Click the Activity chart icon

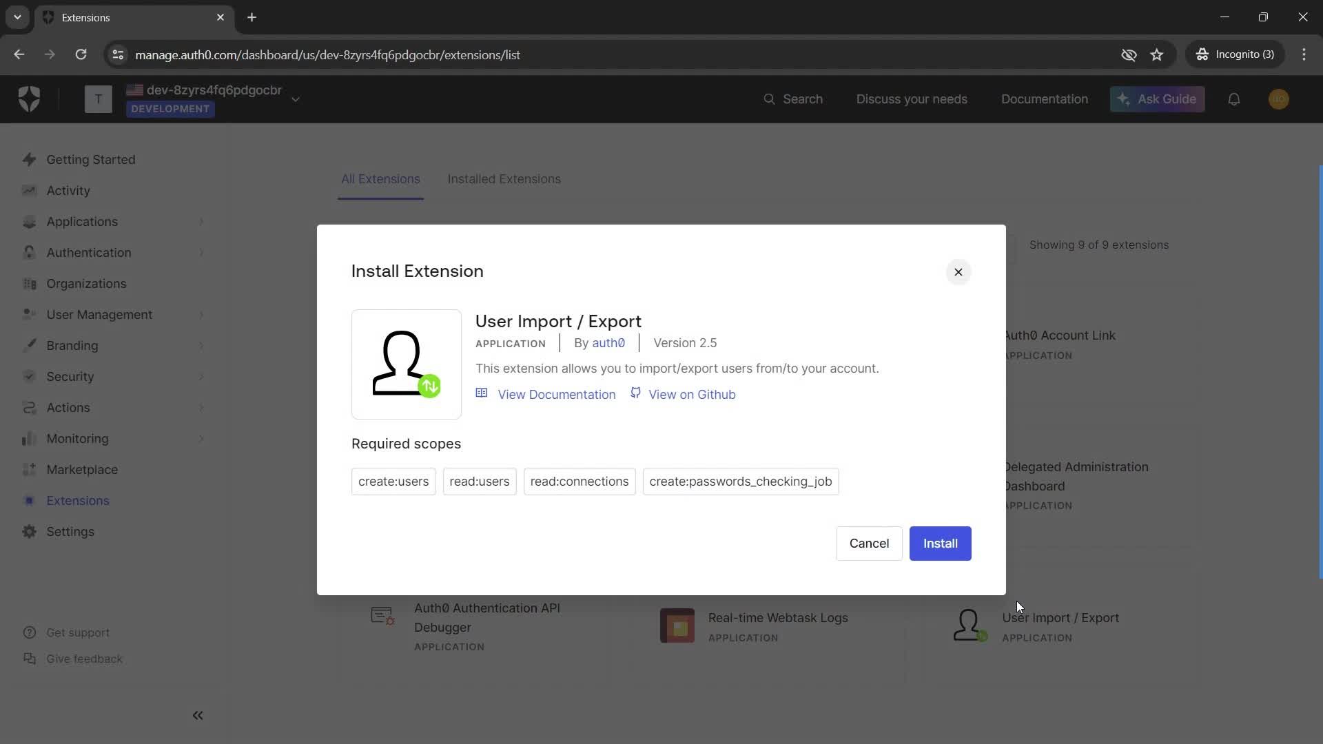tap(29, 191)
